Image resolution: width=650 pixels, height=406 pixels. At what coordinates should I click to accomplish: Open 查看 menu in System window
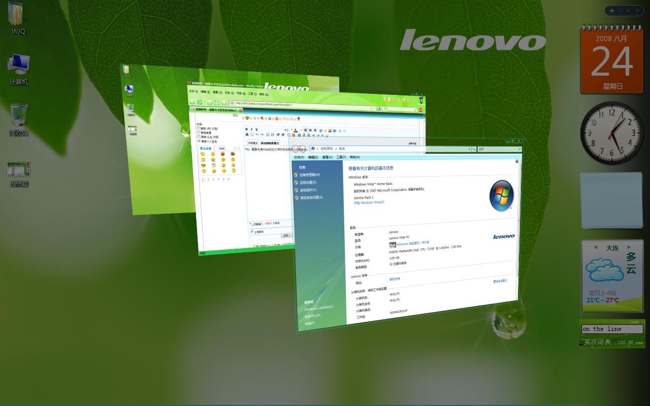click(327, 157)
